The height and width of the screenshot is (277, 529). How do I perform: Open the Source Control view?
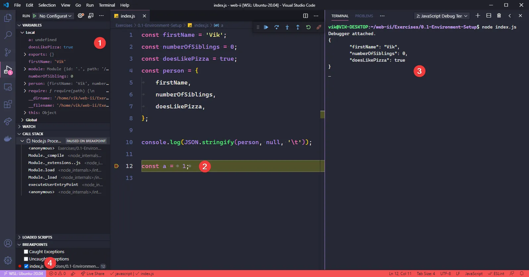[8, 52]
